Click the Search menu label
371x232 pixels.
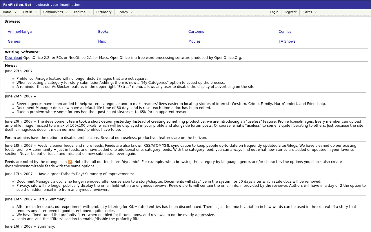pos(123,12)
